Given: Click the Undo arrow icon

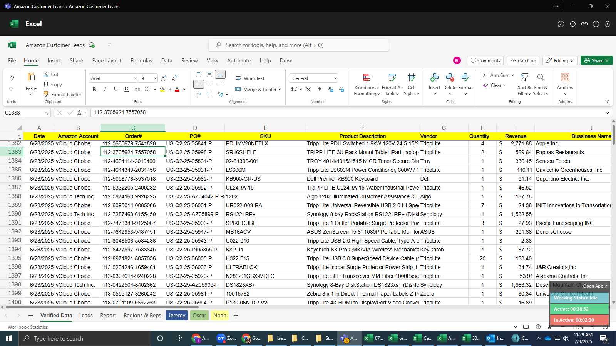Looking at the screenshot, I should 12,78.
